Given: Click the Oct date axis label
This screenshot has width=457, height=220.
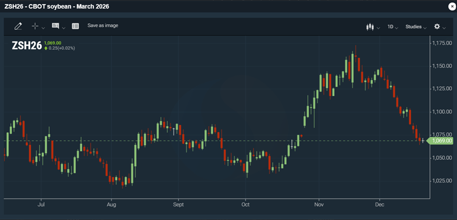Looking at the screenshot, I should [x=245, y=205].
